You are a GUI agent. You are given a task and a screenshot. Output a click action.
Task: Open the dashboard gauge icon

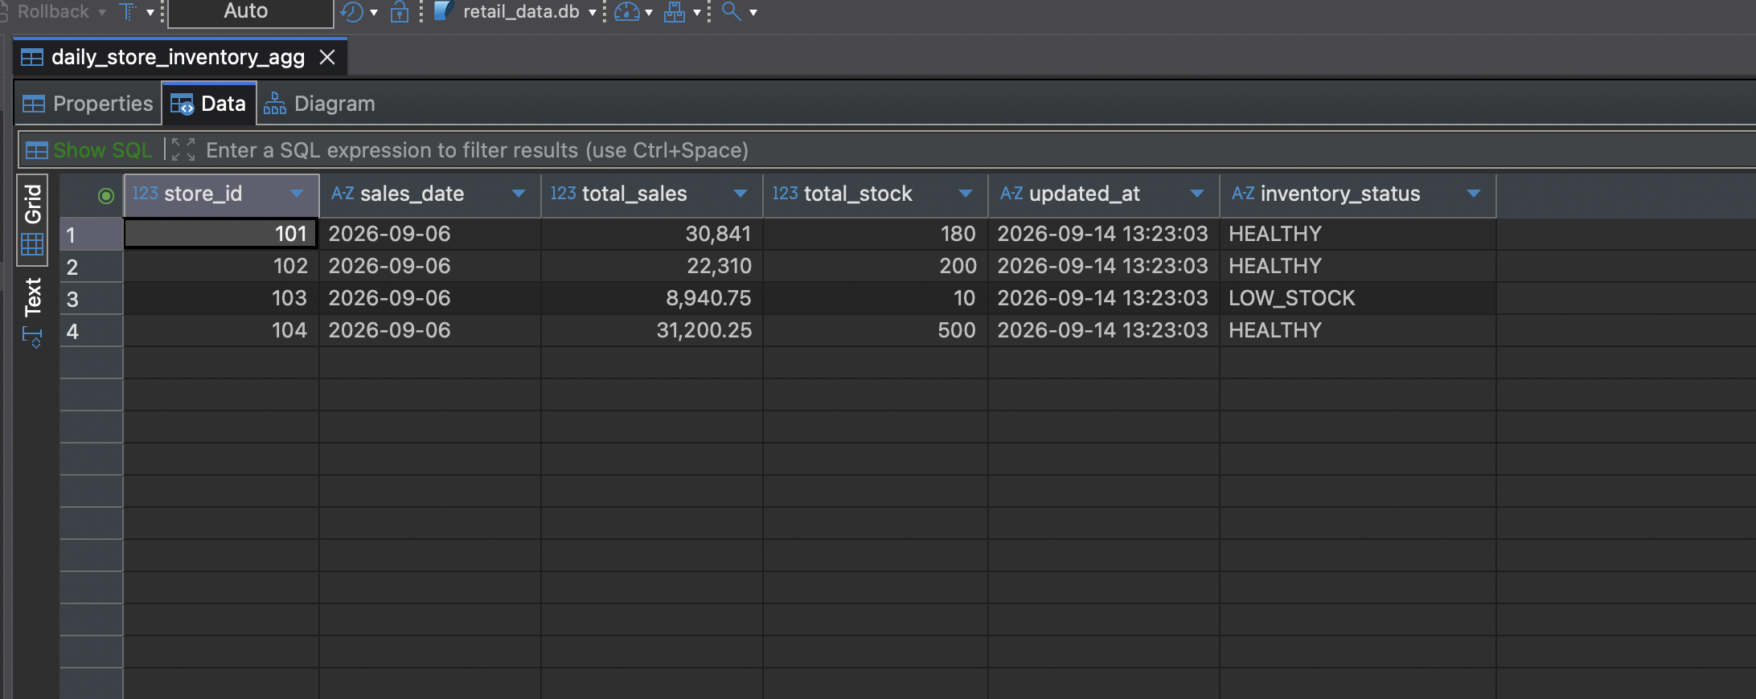pos(626,11)
